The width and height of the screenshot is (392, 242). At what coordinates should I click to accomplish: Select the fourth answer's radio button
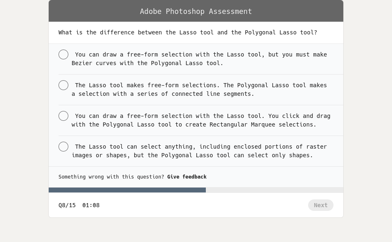63,147
